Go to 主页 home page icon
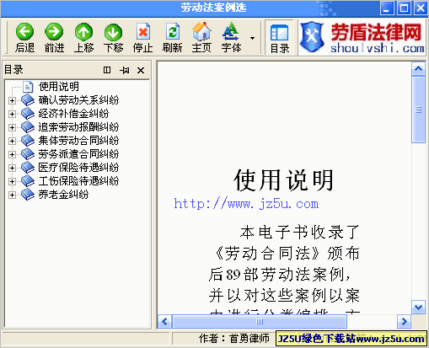The image size is (429, 348). pos(201,32)
